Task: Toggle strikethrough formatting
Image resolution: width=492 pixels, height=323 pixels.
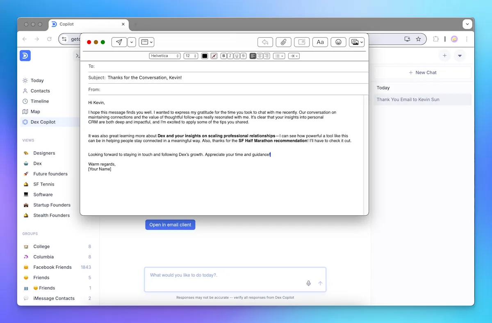Action: click(x=243, y=56)
